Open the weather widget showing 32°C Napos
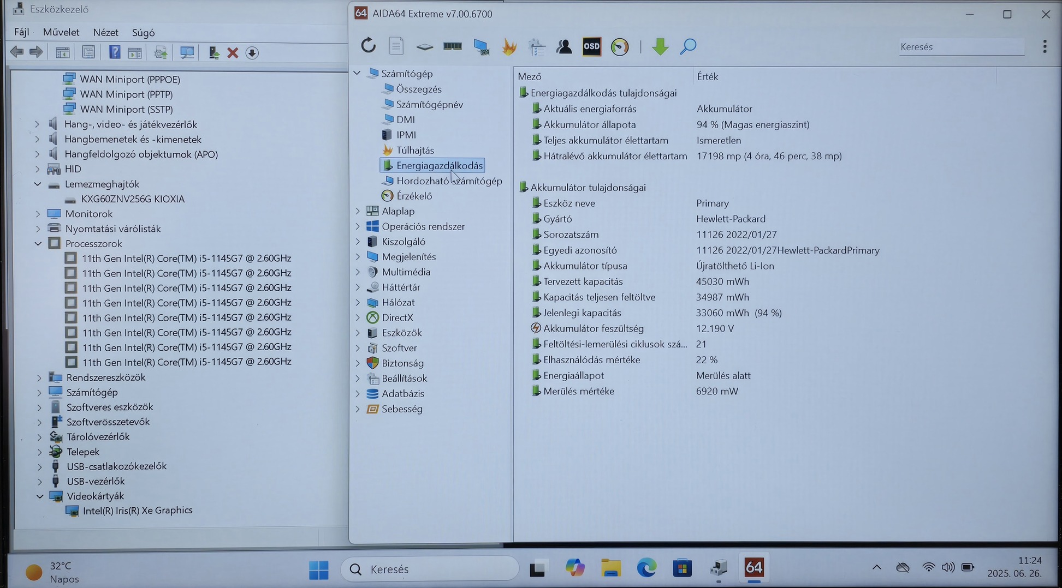This screenshot has width=1062, height=588. 52,572
